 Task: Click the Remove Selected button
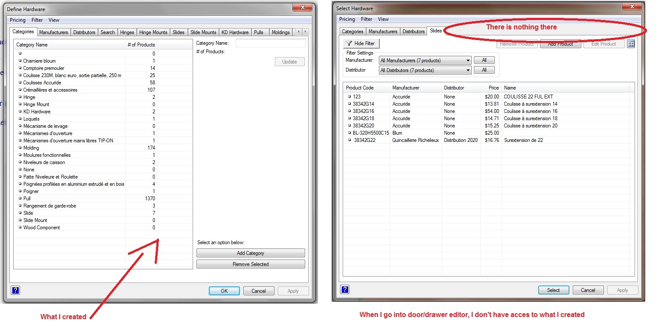click(x=250, y=264)
